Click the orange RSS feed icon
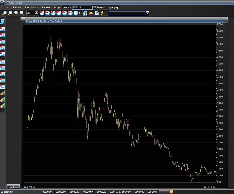 171,192
